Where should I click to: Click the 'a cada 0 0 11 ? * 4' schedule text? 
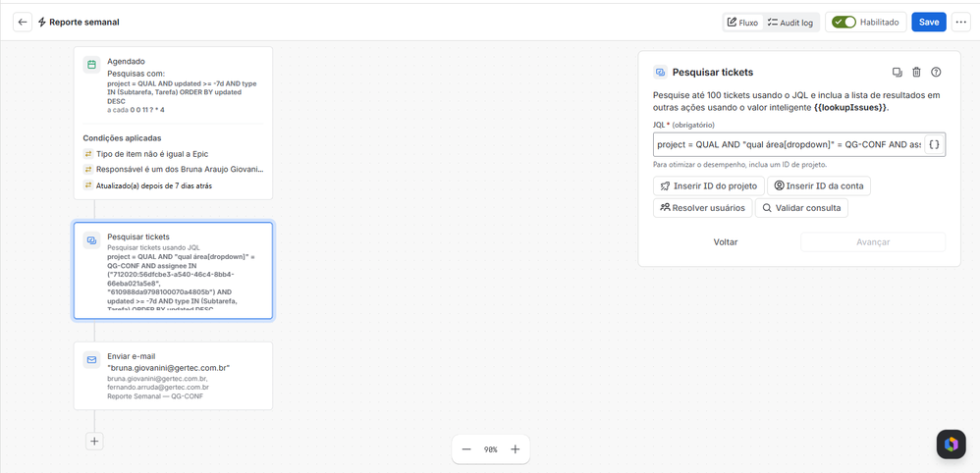pos(136,110)
